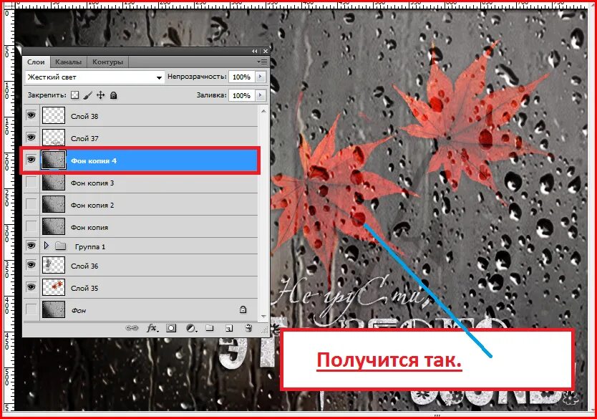Select the Фон копия 4 thumbnail
This screenshot has width=597, height=419.
(x=53, y=160)
